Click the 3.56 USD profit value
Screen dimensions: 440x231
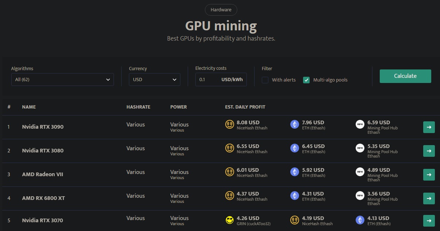pos(379,194)
